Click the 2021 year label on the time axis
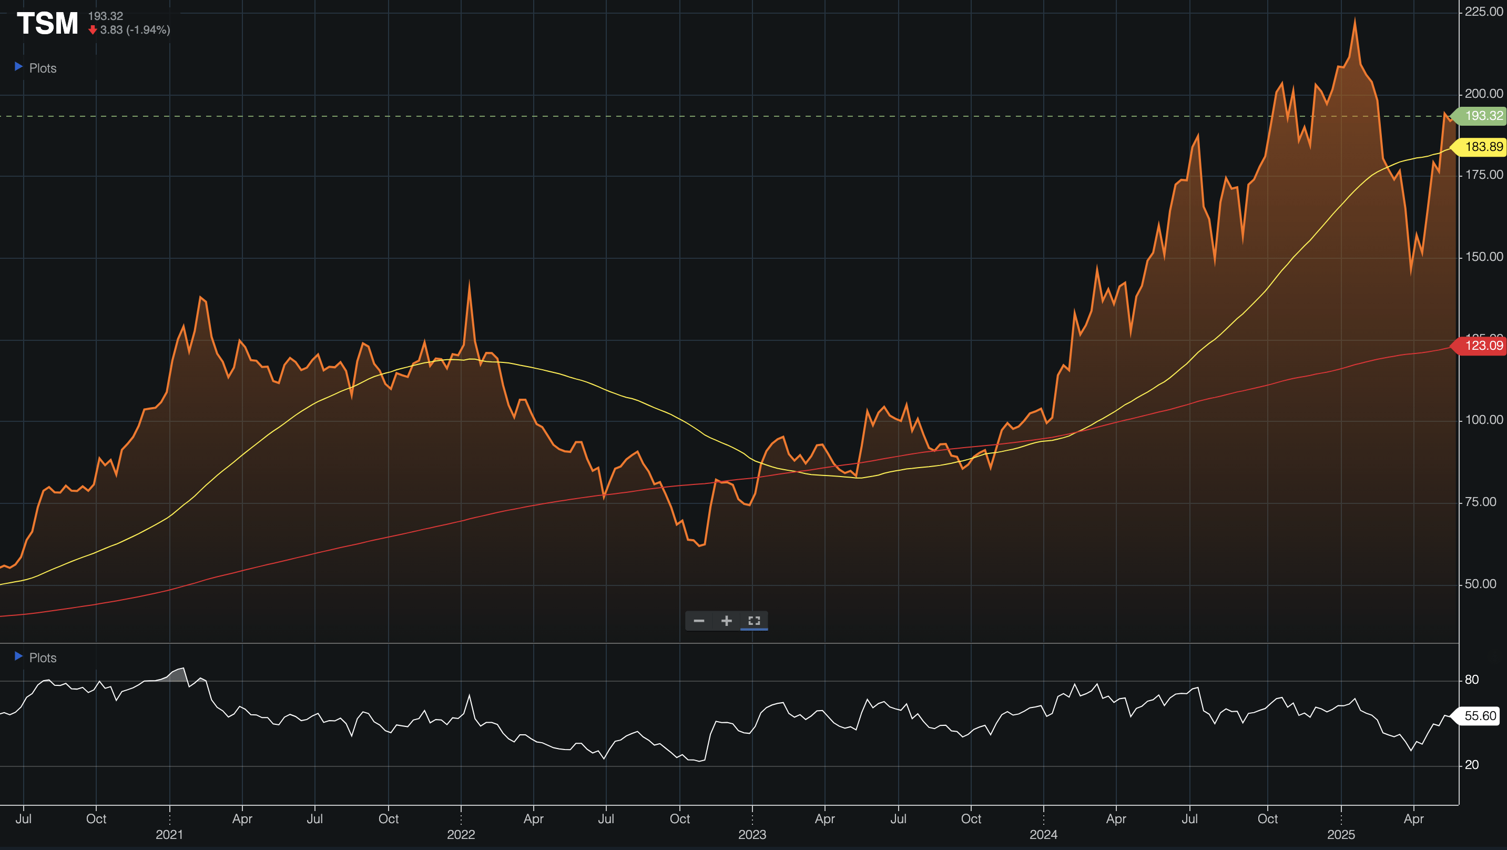 click(169, 834)
